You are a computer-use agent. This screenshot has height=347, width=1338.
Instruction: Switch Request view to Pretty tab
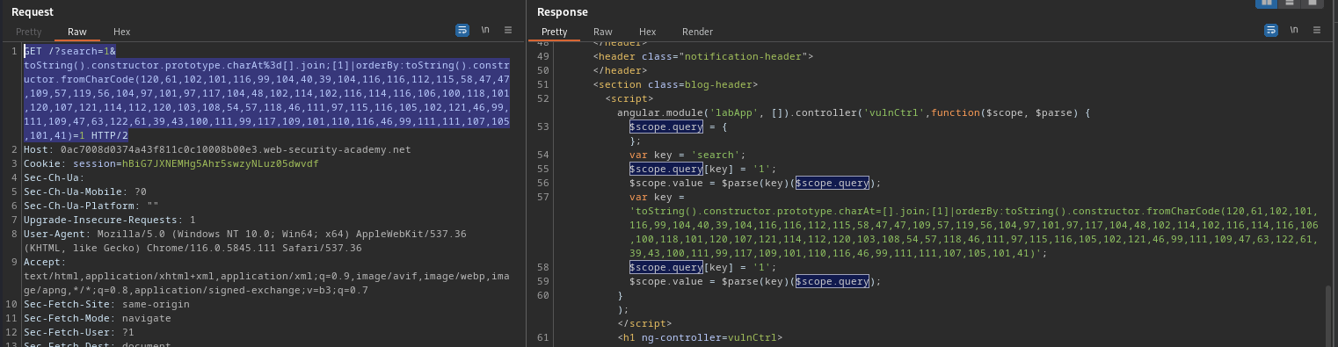click(29, 32)
